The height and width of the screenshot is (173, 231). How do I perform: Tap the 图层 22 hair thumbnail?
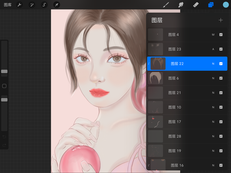[158, 64]
